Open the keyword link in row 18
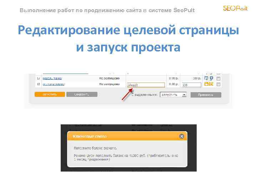Screen dimensions: 257x193 [x=54, y=84]
